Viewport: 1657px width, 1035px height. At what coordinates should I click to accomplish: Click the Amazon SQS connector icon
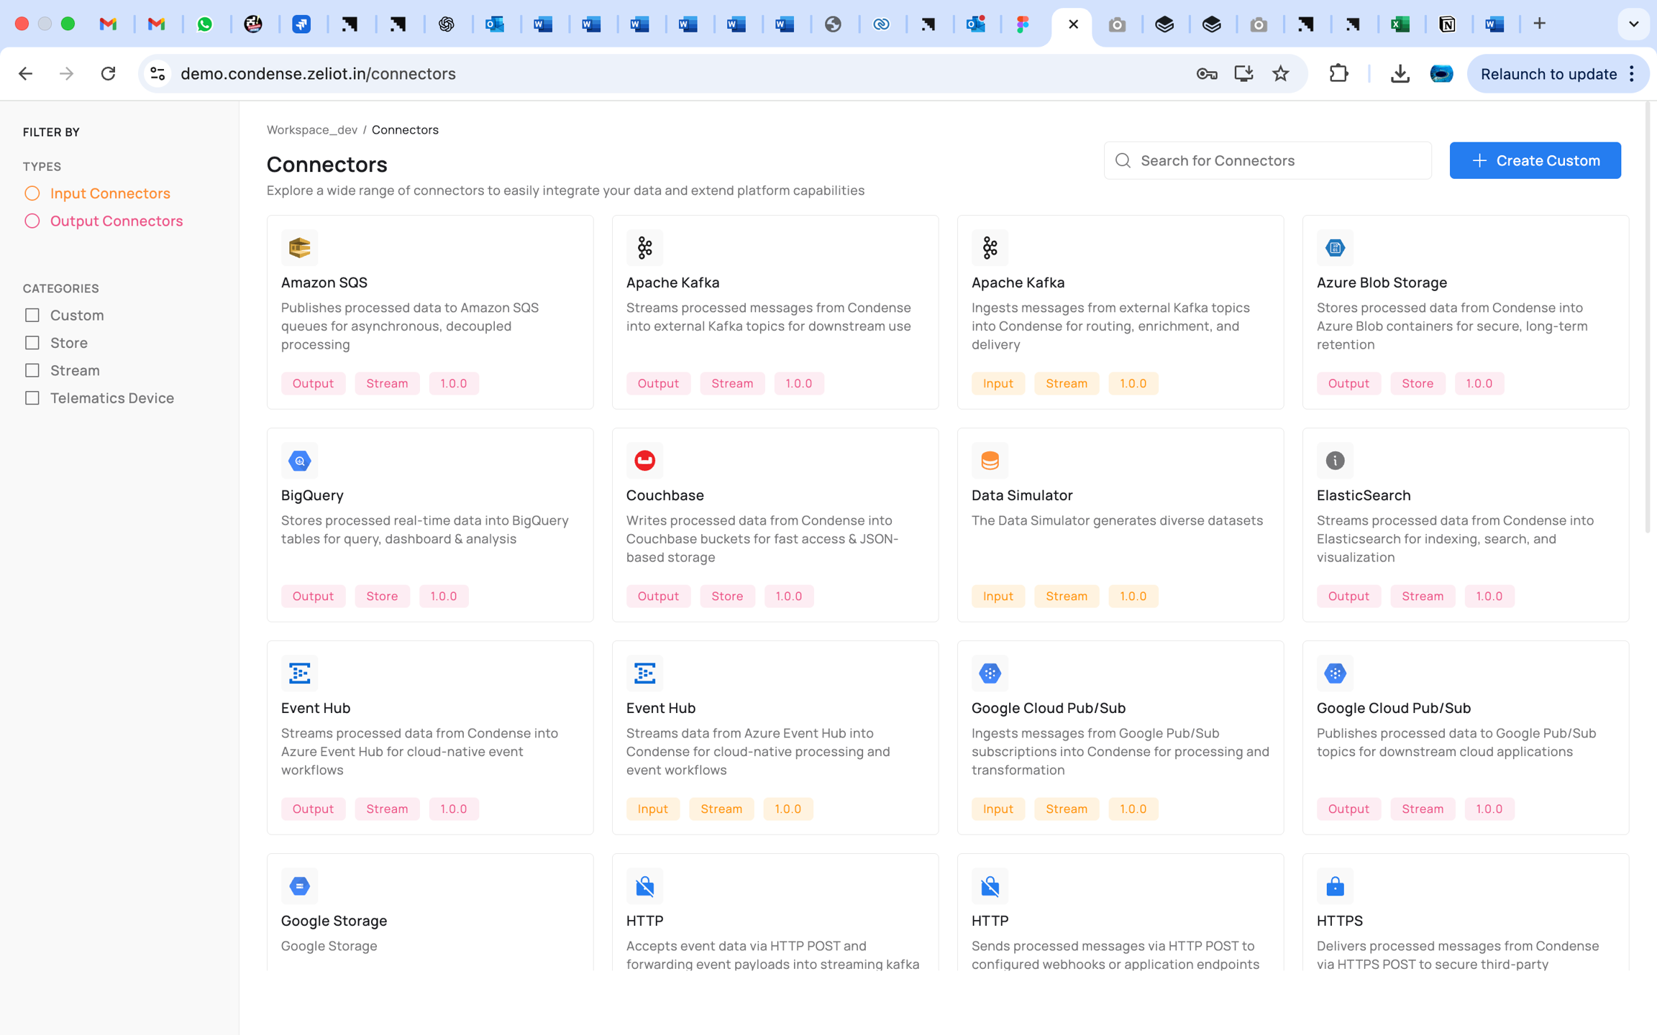[x=299, y=248]
